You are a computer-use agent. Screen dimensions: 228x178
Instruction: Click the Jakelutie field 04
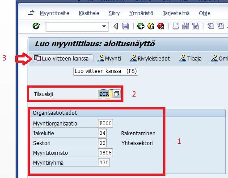(102, 133)
